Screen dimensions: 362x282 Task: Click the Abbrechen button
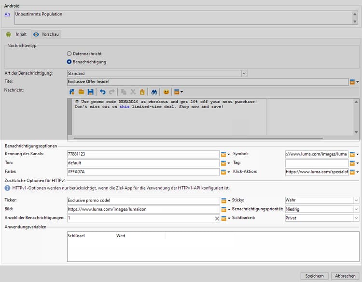coord(345,276)
